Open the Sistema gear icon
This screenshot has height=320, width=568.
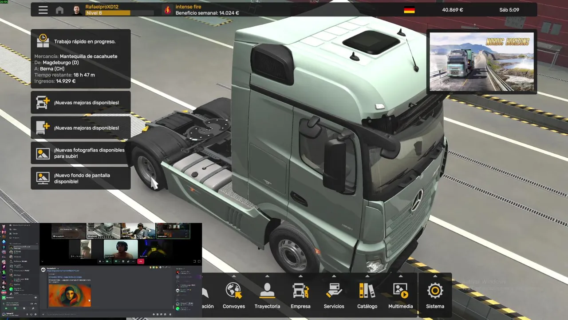coord(435,291)
